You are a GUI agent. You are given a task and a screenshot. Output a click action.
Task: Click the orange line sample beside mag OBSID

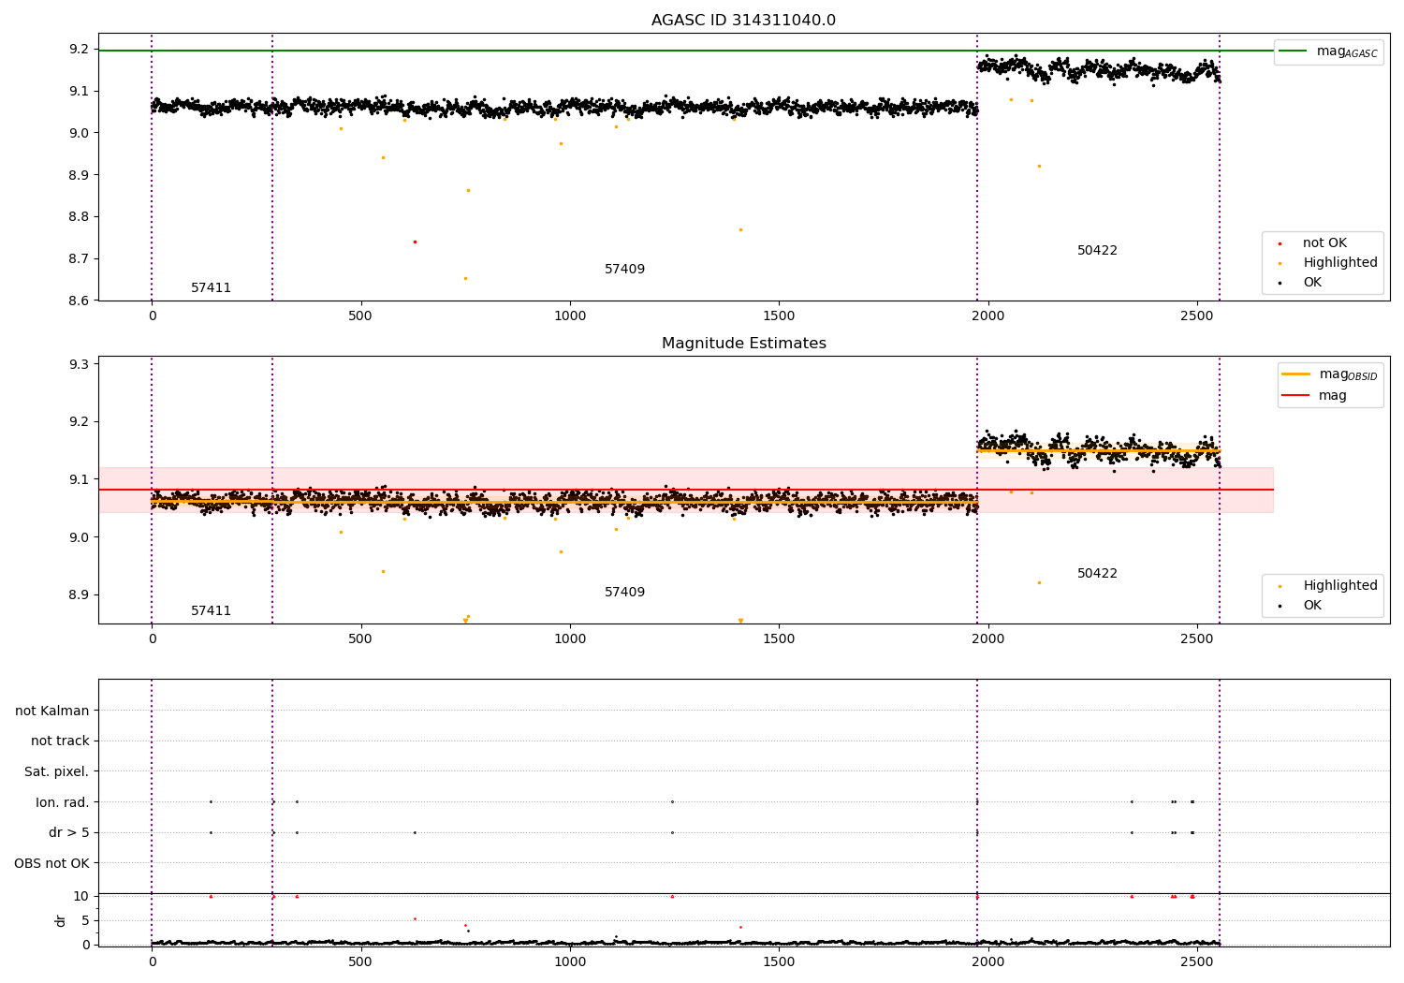click(x=1295, y=374)
